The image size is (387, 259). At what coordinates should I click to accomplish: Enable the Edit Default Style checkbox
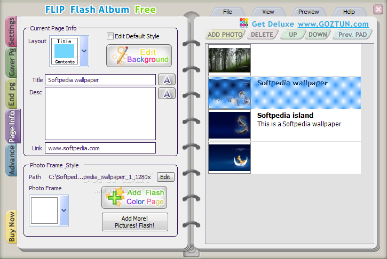[110, 36]
